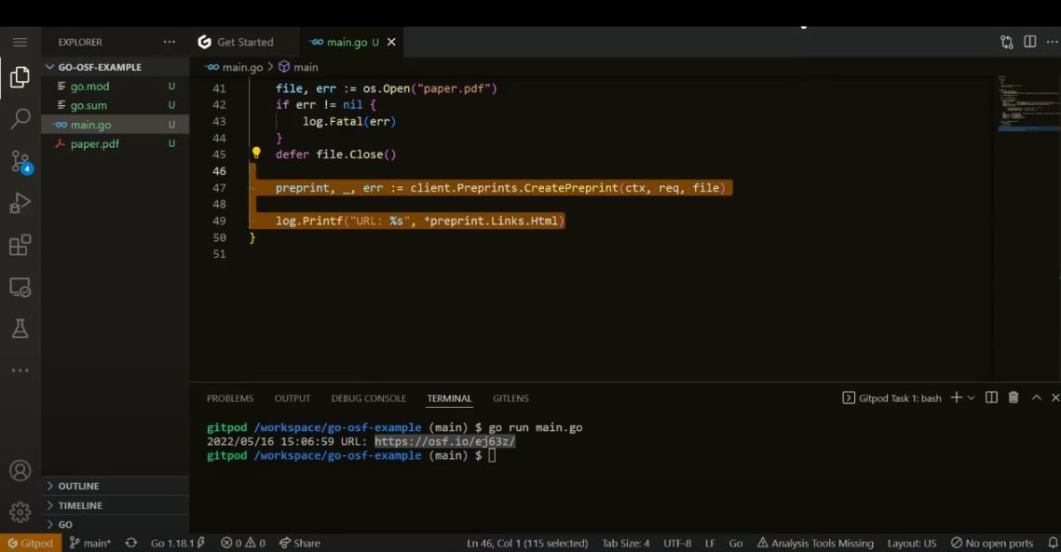Open the hamburger application menu
This screenshot has width=1061, height=552.
[20, 42]
